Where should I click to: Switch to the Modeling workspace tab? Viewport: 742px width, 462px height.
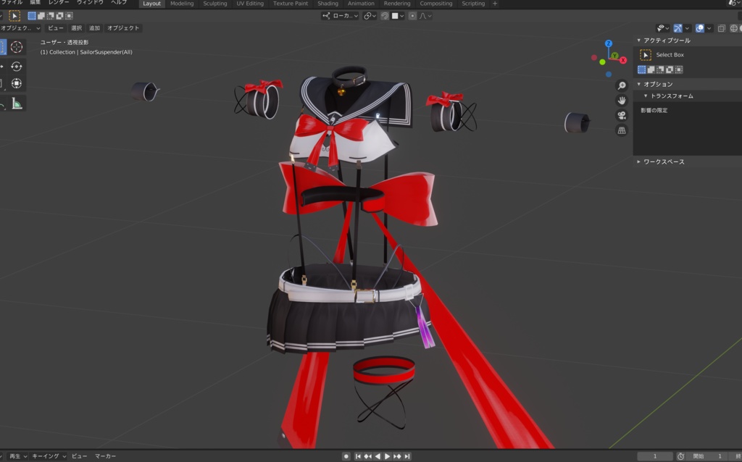[x=181, y=4]
